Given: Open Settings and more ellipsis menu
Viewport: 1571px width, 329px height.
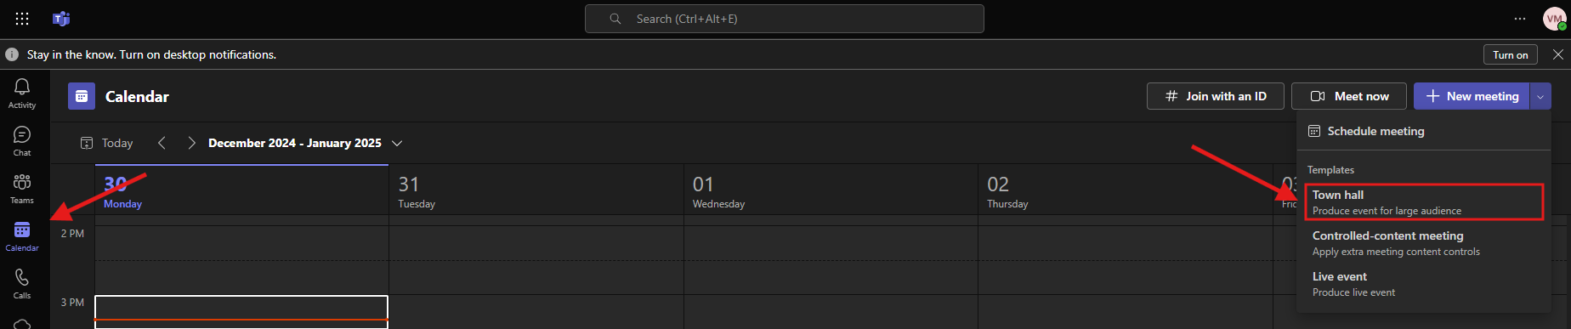Looking at the screenshot, I should [1520, 19].
